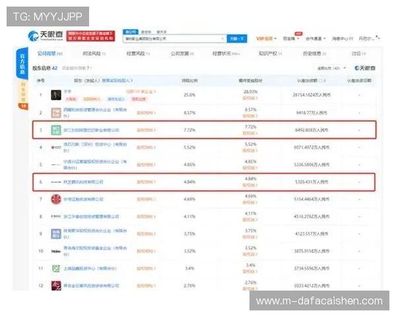Click the green company logo in row 3

coord(56,130)
